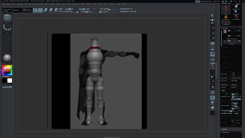Click the right shelf Move view icon
245x138 pixels.
(212, 77)
